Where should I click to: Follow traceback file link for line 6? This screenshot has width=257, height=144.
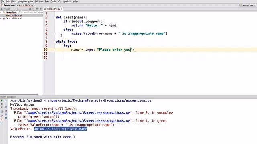point(78,121)
